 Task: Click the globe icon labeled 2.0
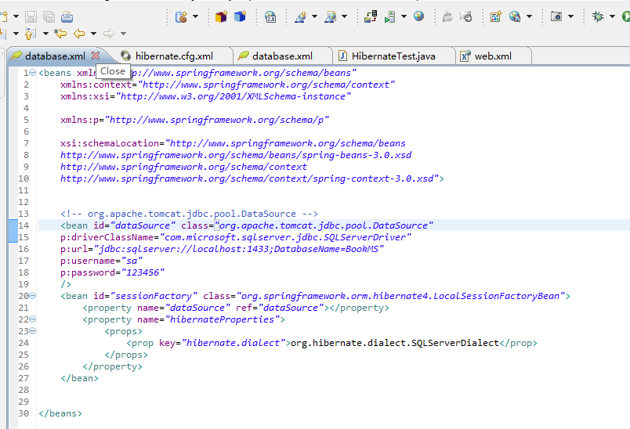pyautogui.click(x=270, y=17)
